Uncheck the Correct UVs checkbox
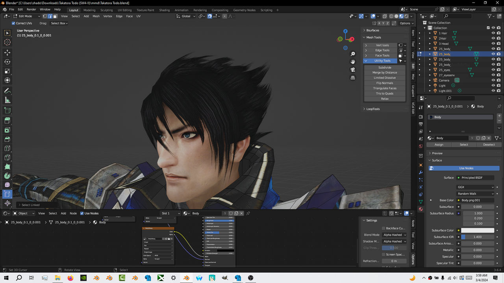 coord(14,23)
